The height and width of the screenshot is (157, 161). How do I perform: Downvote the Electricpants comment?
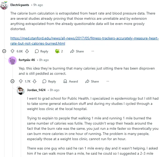[x=27, y=51]
